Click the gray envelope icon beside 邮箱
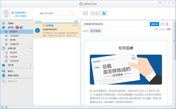This screenshot has width=176, height=109. [x=86, y=13]
